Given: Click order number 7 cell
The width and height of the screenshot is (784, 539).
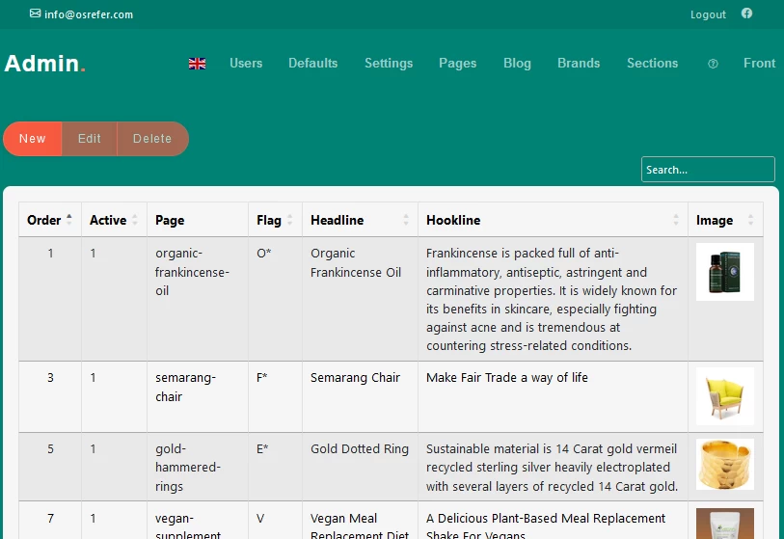Looking at the screenshot, I should click(x=50, y=519).
